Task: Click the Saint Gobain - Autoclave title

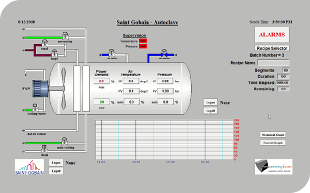Action: coord(147,22)
